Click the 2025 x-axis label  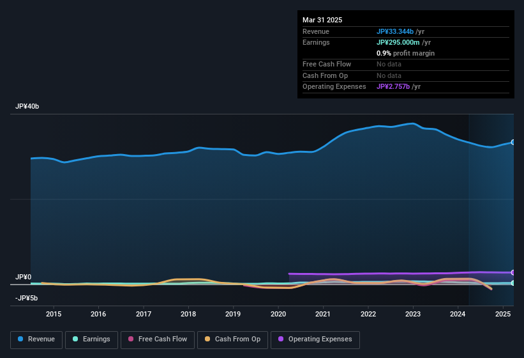tap(502, 314)
